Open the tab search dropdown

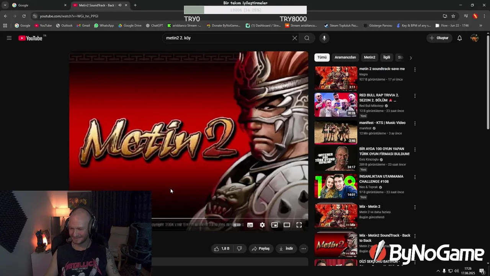coord(5,5)
